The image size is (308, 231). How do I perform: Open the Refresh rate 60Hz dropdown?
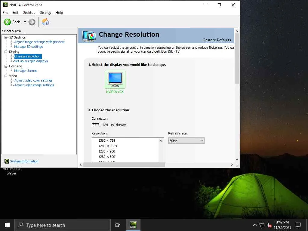pos(186,141)
